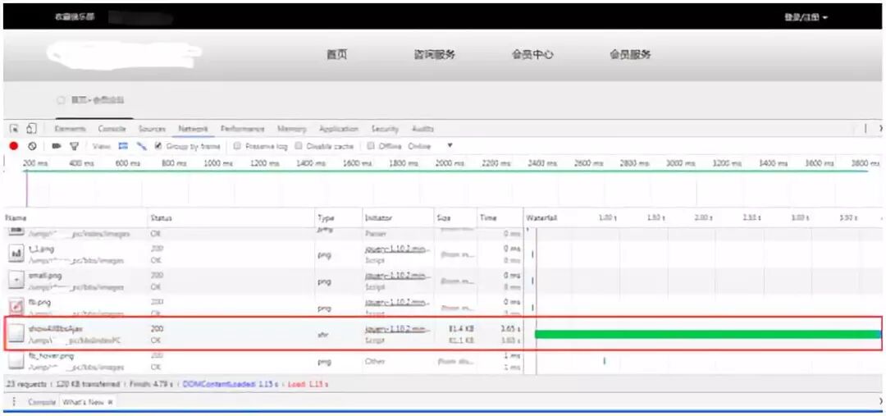Stop recording with the red record button

tap(14, 146)
